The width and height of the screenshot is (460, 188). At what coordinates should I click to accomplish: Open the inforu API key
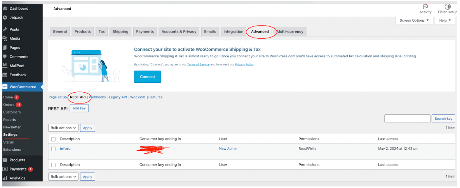[x=65, y=148]
